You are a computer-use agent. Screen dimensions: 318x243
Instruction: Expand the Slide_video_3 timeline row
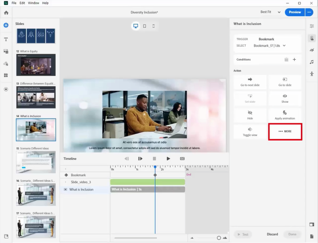[x=65, y=182]
